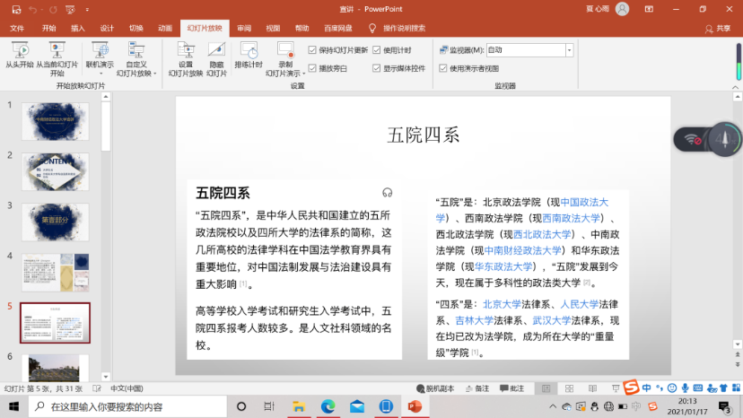Switch to 开始 tab
This screenshot has height=418, width=743.
[x=48, y=29]
